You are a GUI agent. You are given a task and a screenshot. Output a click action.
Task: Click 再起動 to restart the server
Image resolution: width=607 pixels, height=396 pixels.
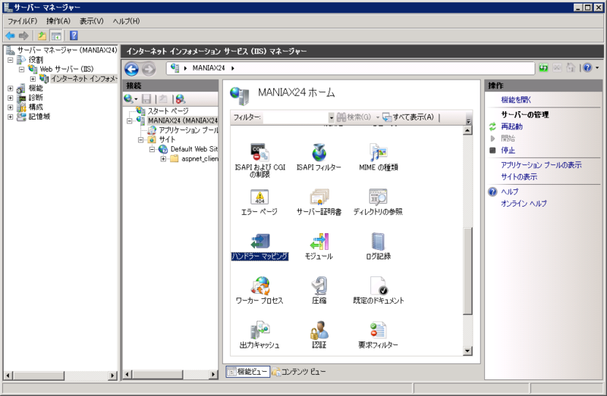click(511, 126)
